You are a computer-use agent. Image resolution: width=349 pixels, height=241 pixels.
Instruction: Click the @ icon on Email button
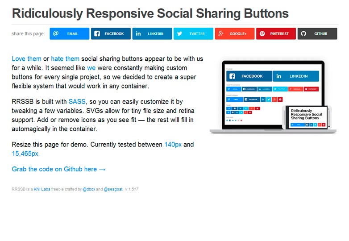tap(56, 33)
